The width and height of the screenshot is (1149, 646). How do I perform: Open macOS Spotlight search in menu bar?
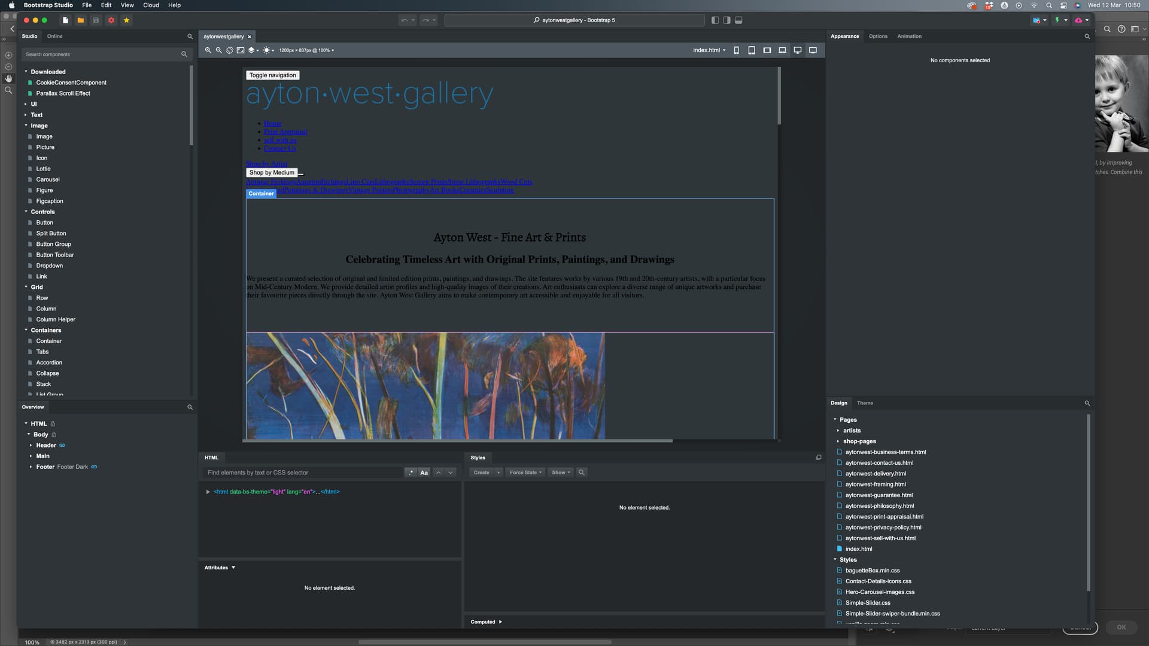click(x=1048, y=5)
